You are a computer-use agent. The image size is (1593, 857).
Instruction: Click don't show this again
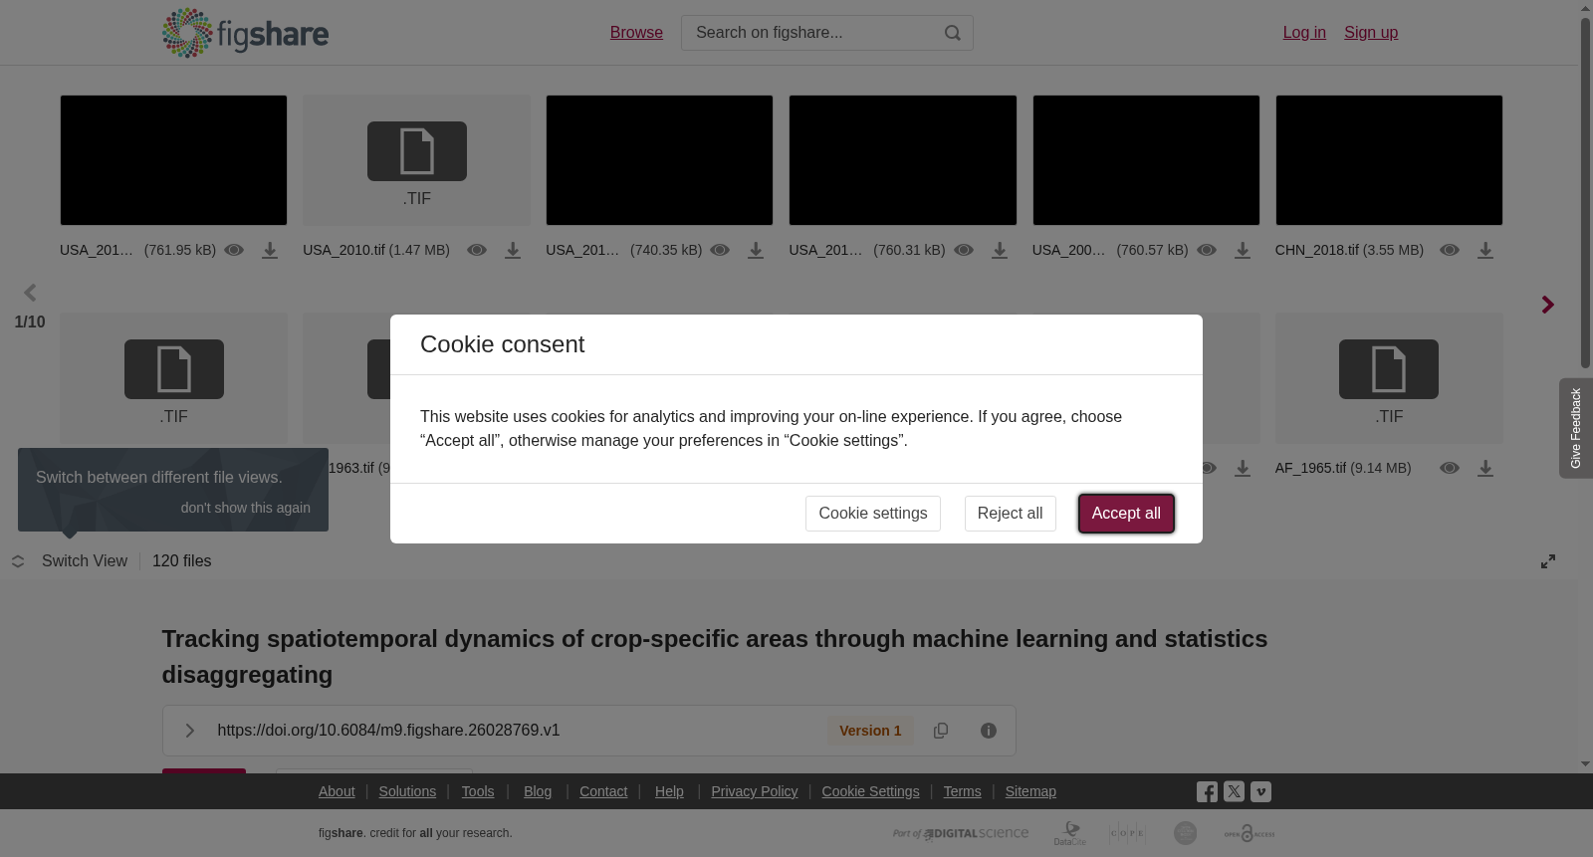click(246, 508)
